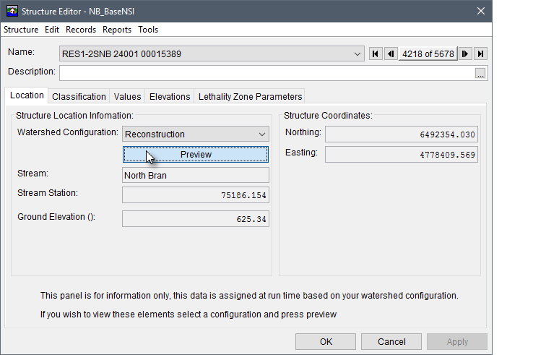This screenshot has height=355, width=533.
Task: Open the Reports menu
Action: pos(117,30)
